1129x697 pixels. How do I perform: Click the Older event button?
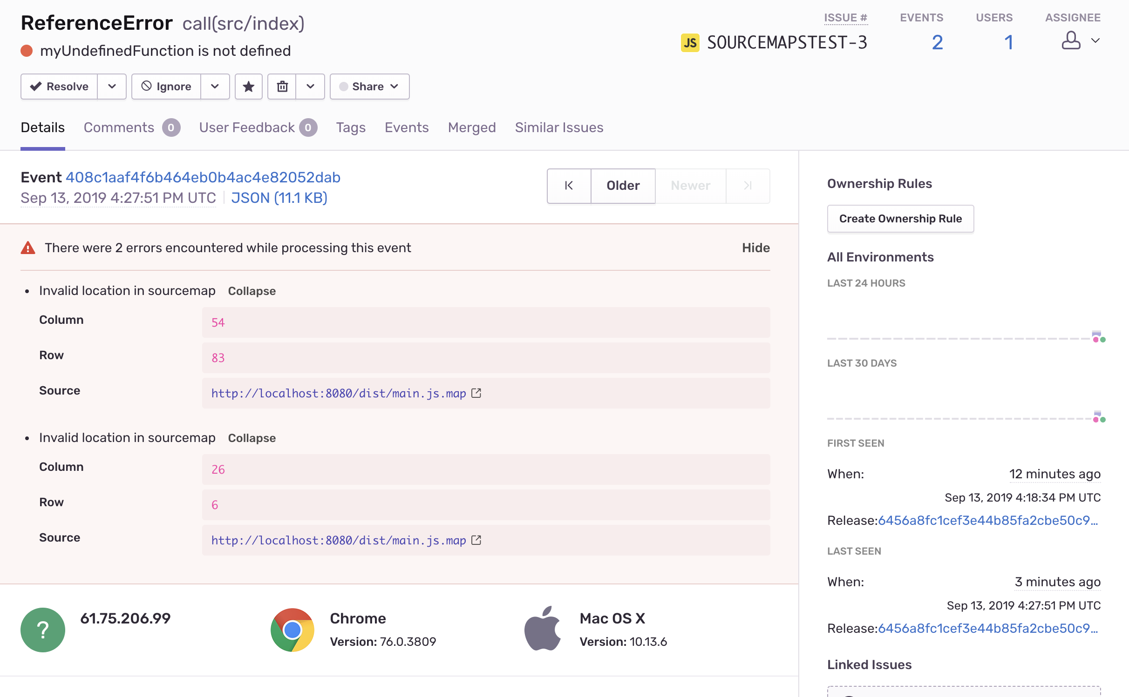tap(623, 186)
